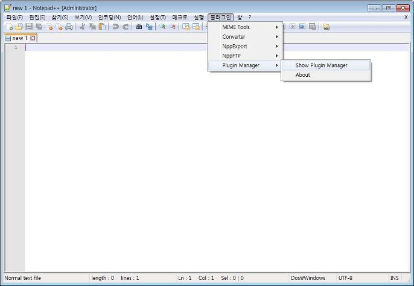Toggle synchronized horizontal scrolling icon
The width and height of the screenshot is (414, 286).
click(196, 27)
